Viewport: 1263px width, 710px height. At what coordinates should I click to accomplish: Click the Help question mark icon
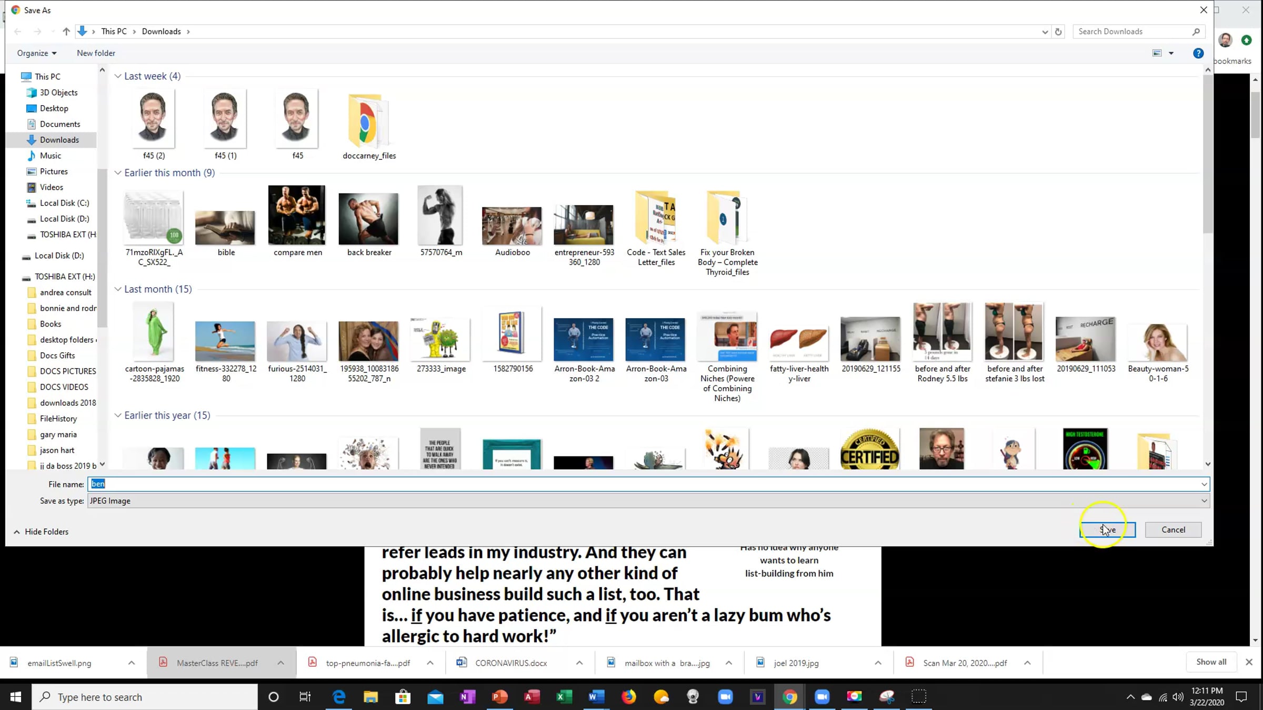coord(1198,53)
